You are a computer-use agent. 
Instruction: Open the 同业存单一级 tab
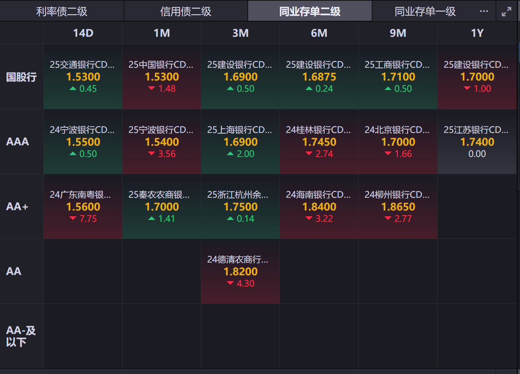click(425, 11)
